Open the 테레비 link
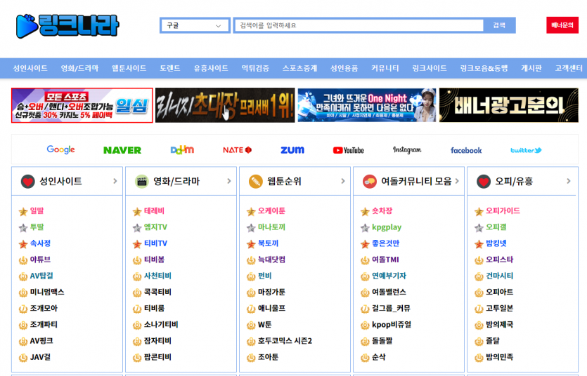The width and height of the screenshot is (587, 376). point(154,211)
